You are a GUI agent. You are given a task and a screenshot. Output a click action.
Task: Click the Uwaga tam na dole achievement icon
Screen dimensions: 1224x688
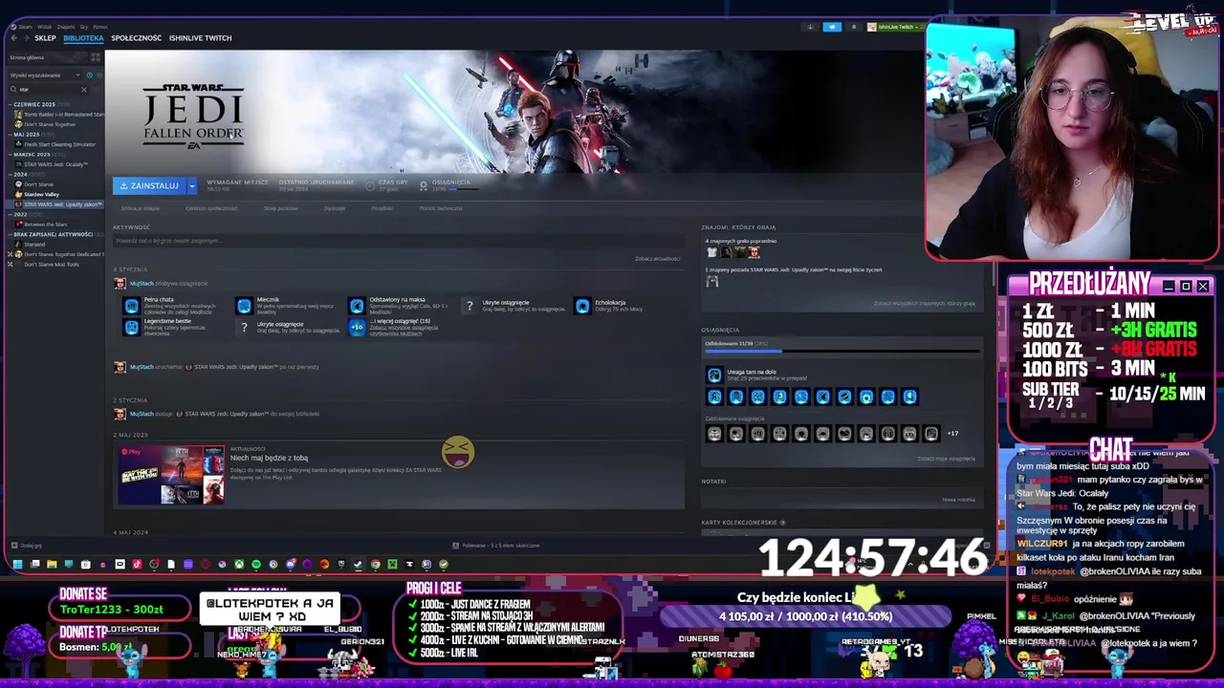pyautogui.click(x=714, y=375)
